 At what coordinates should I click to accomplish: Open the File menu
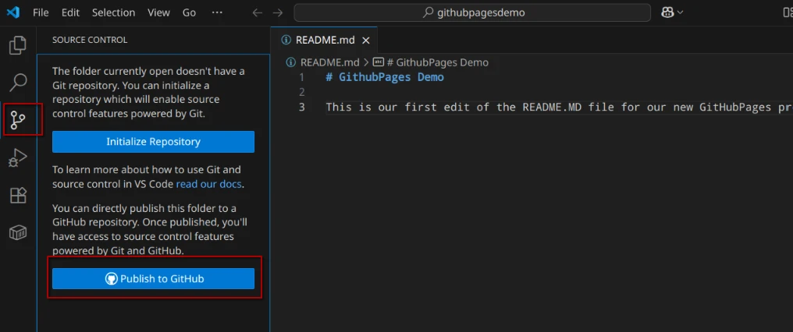41,12
